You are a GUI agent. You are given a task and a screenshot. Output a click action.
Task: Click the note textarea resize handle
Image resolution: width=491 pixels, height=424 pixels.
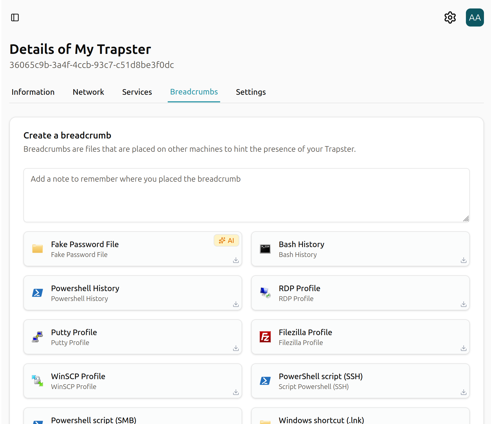pos(466,219)
